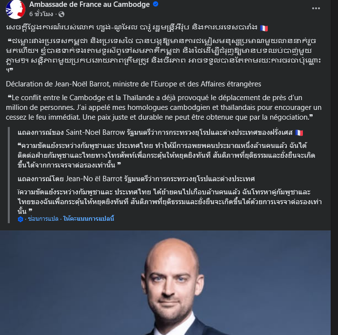Rate this translation via ให้คะแนนการแปลนี้
Image resolution: width=338 pixels, height=335 pixels.
[89, 219]
